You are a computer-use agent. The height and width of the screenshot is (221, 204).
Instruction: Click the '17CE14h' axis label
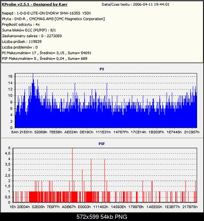(x=139, y=132)
